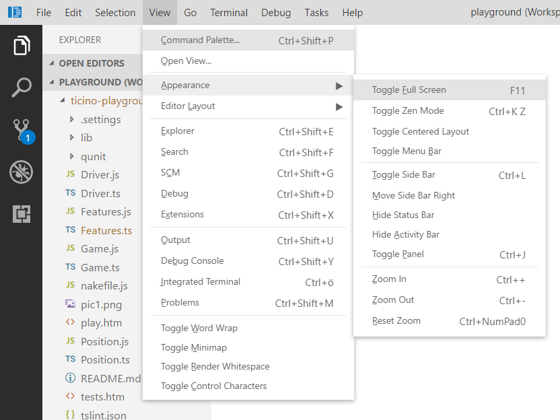This screenshot has width=560, height=420.
Task: Collapse the ticino-playground folder
Action: click(x=63, y=100)
